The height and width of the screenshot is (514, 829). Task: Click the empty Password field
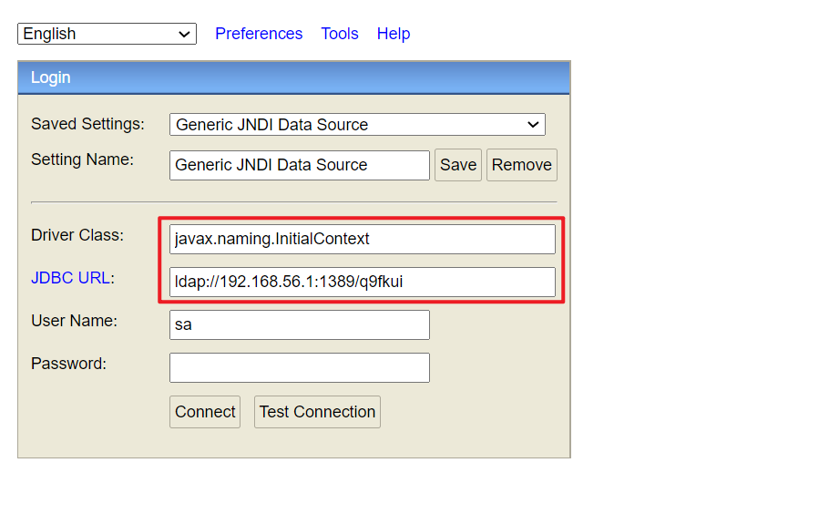click(299, 367)
